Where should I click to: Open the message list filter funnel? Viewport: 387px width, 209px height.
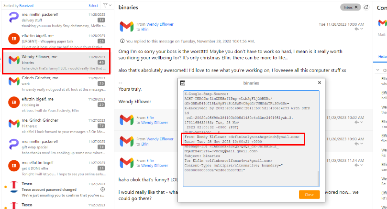click(105, 5)
